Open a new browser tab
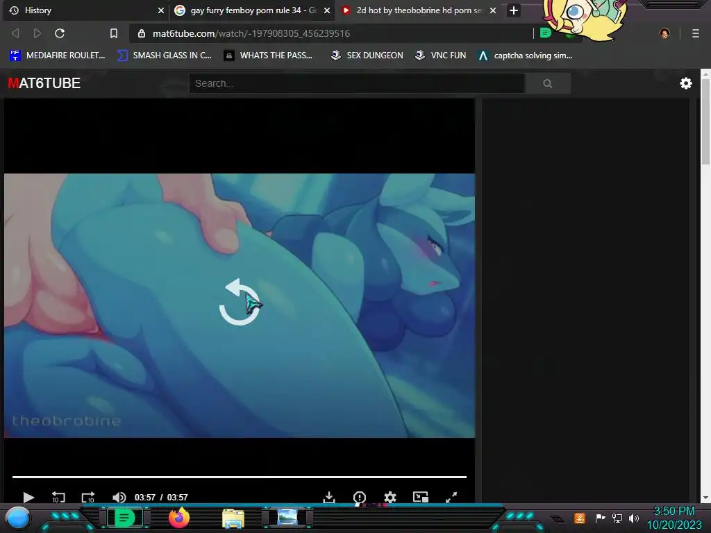 coord(513,10)
